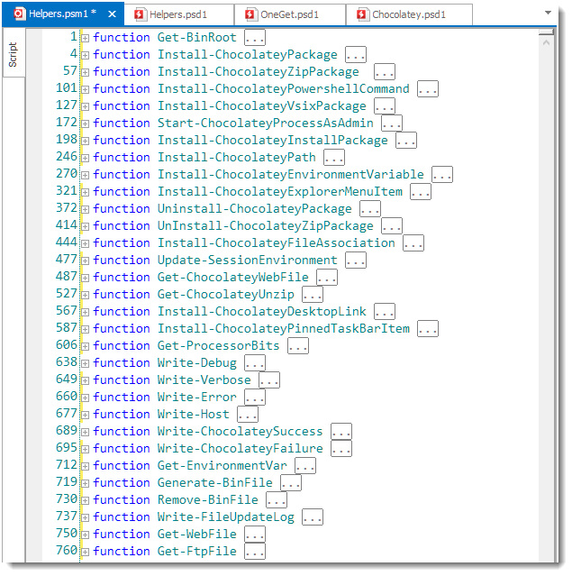The width and height of the screenshot is (572, 576).
Task: Click the ellipsis box after Write-FileUpdateLog
Action: pyautogui.click(x=313, y=517)
